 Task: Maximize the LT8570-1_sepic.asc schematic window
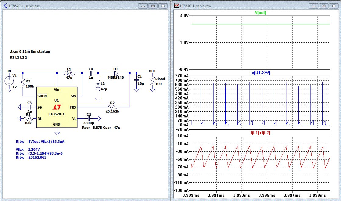point(153,6)
